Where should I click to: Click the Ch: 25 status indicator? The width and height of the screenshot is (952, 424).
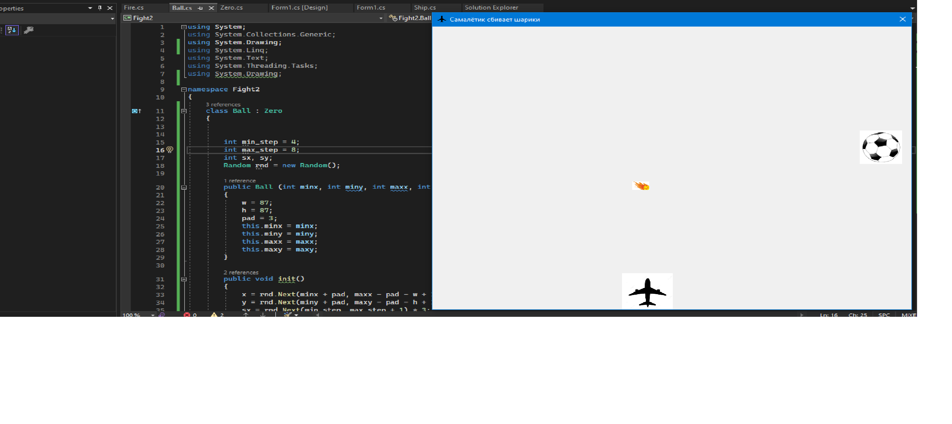[x=857, y=315]
